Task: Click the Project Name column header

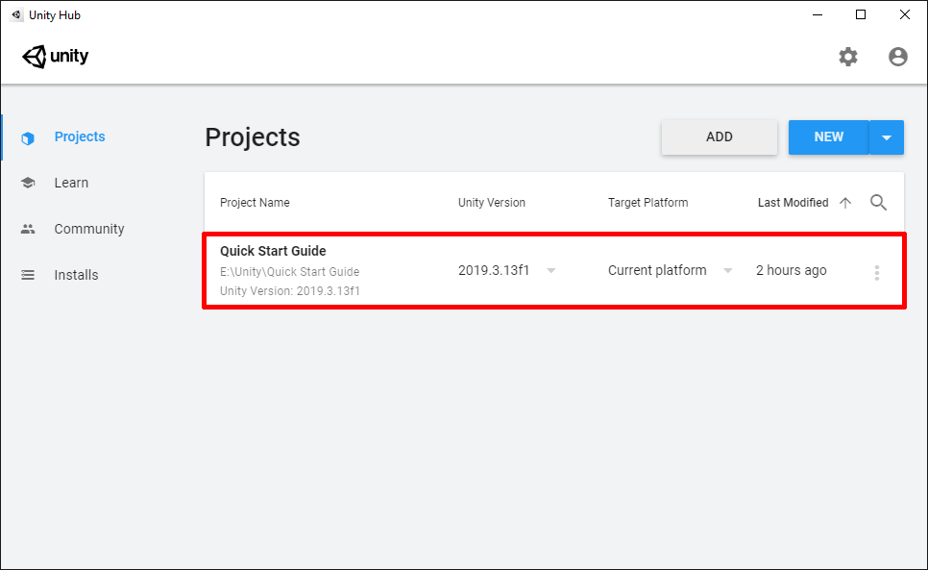Action: [x=255, y=203]
